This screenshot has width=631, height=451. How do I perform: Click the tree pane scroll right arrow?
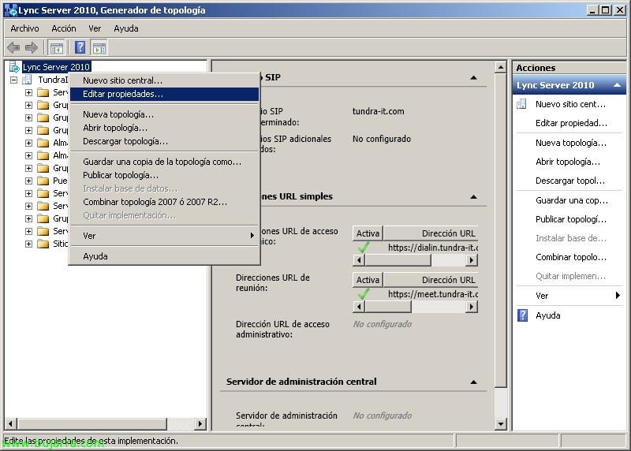click(200, 423)
